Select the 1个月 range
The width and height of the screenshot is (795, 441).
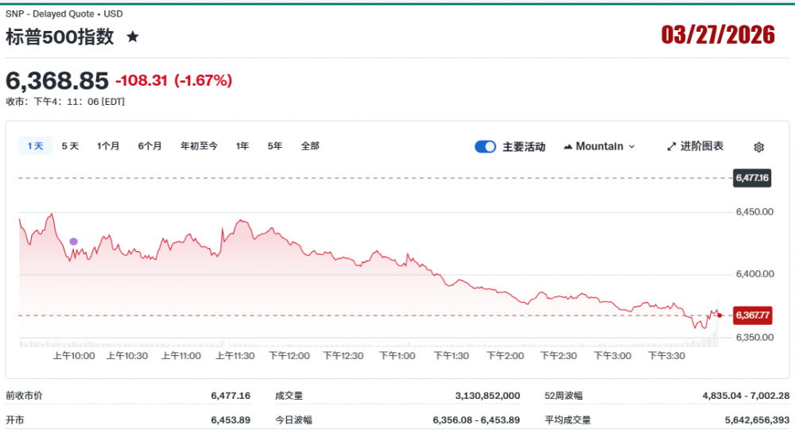[x=108, y=146]
